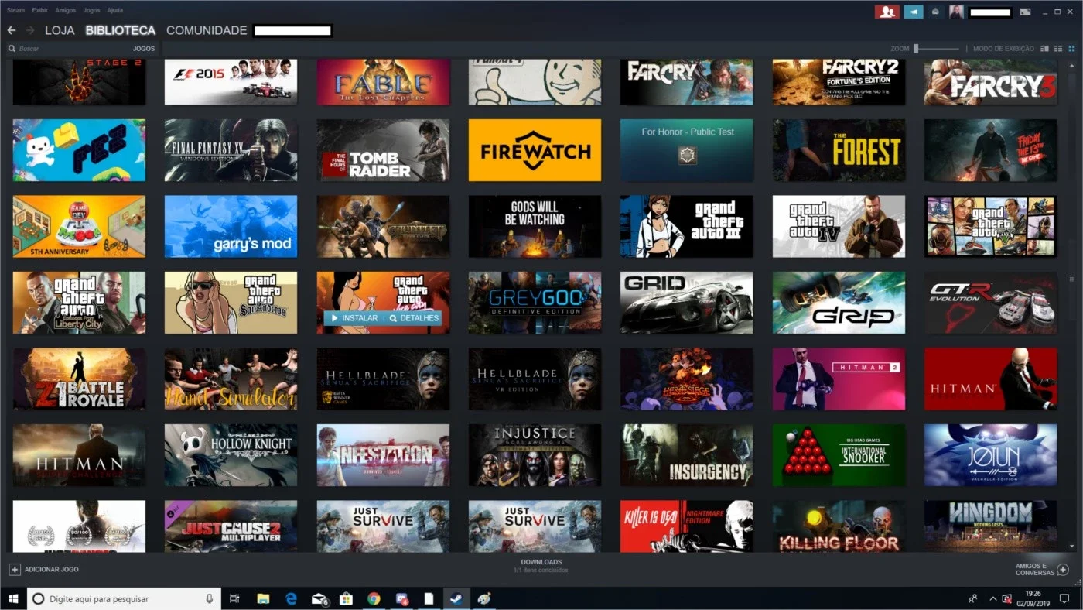Screen dimensions: 1083x610
Task: Open Google Chrome from the taskbar
Action: pos(374,598)
